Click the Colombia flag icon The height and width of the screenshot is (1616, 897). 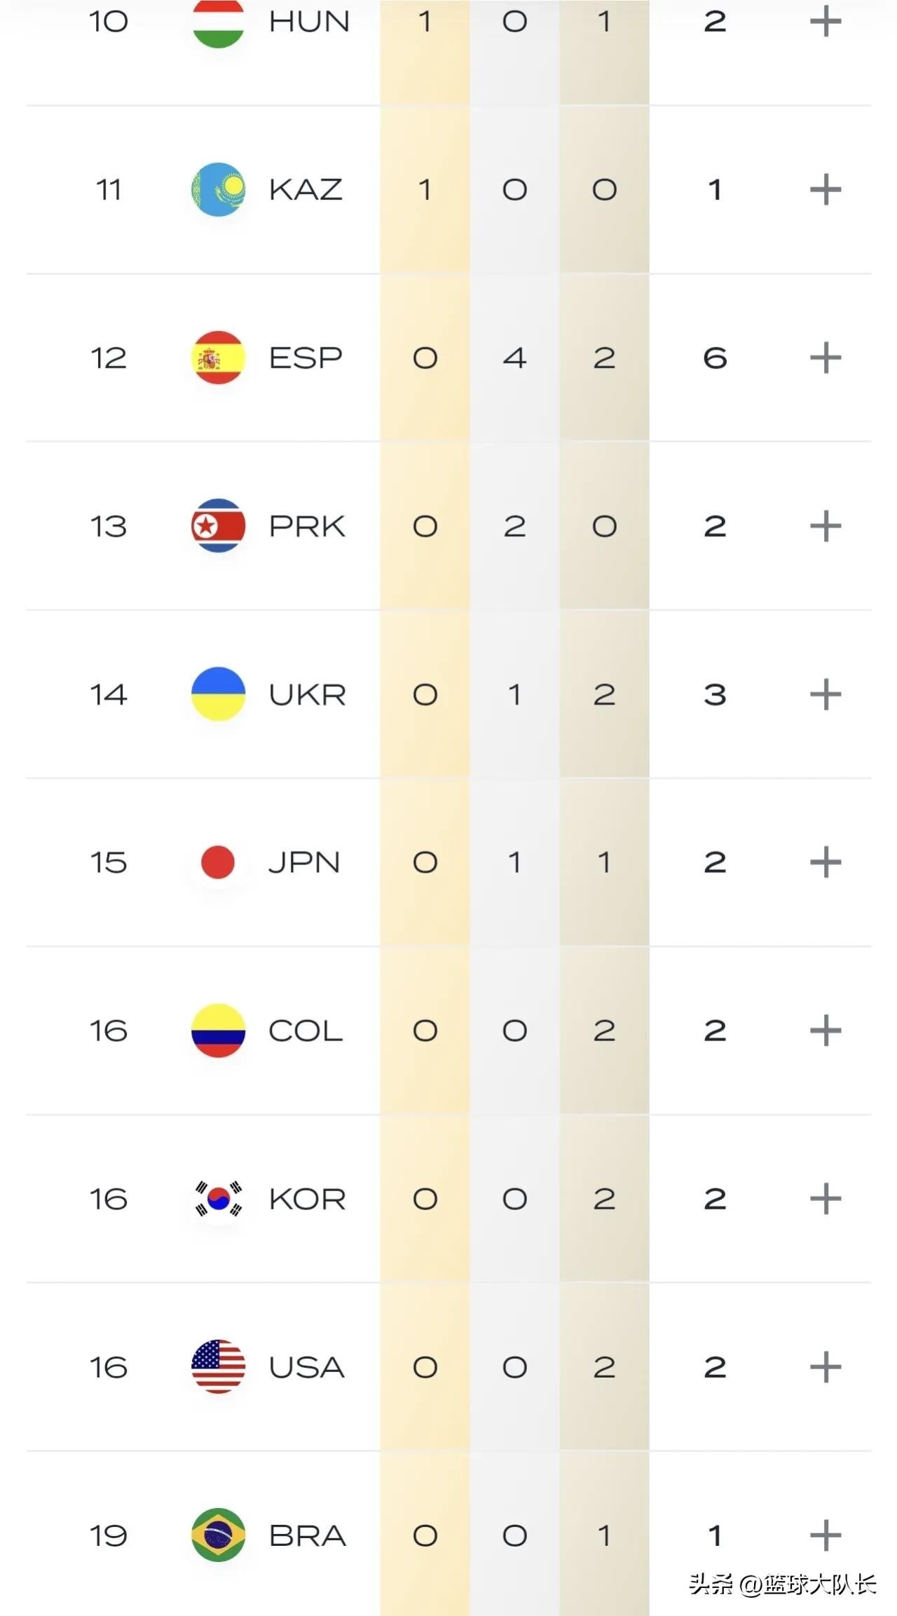218,1031
